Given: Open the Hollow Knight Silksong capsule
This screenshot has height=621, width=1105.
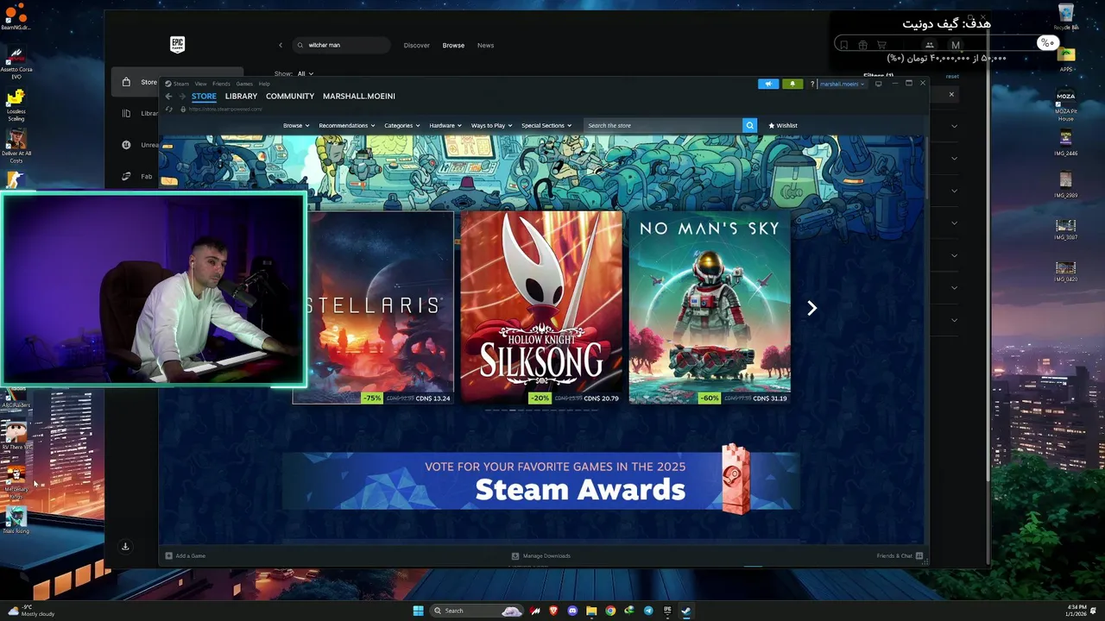Looking at the screenshot, I should [541, 308].
